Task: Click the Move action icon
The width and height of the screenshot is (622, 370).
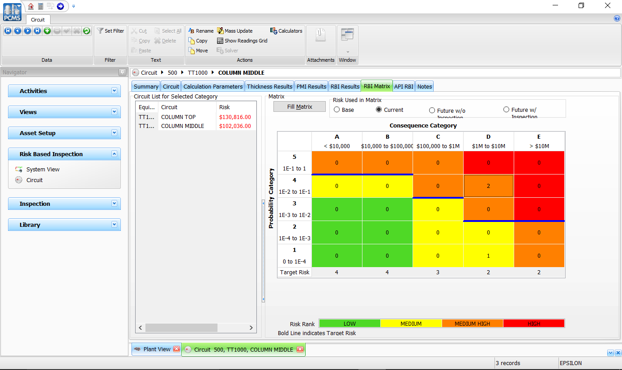Action: tap(198, 50)
